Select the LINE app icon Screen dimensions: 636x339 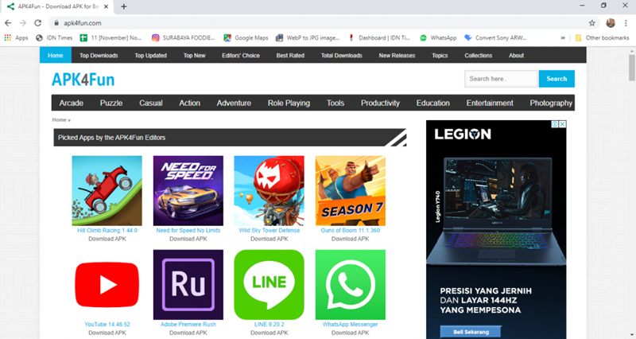tap(269, 284)
